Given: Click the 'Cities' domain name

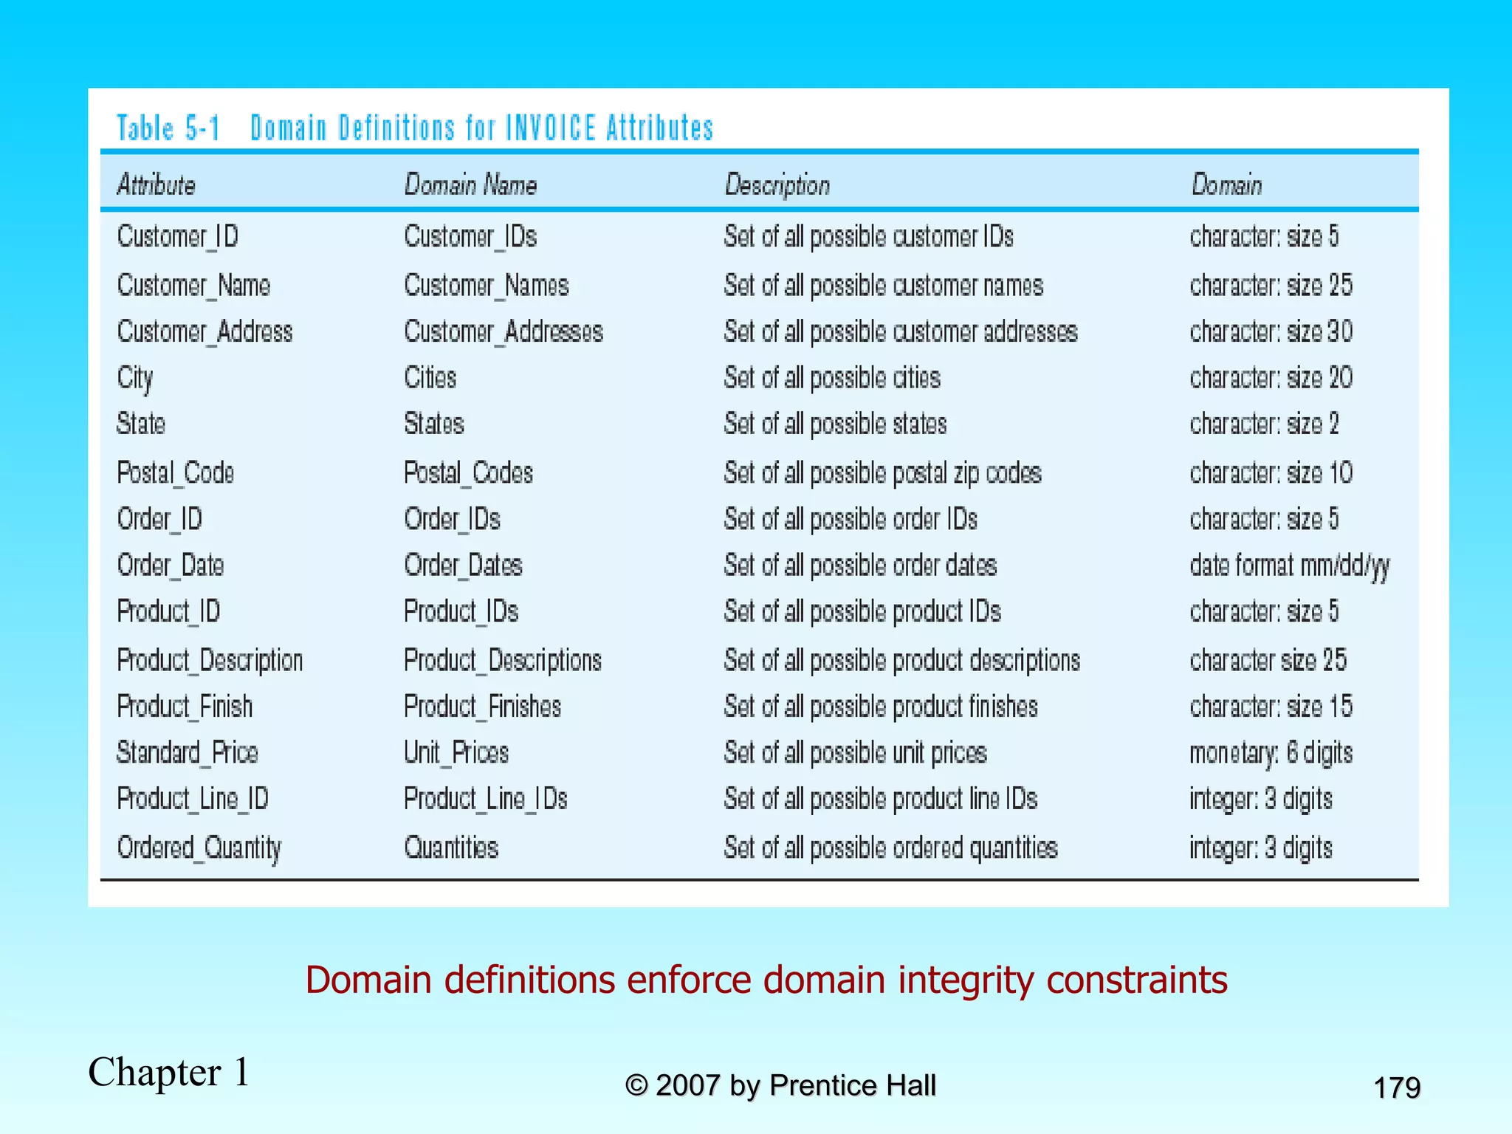Looking at the screenshot, I should click(430, 378).
